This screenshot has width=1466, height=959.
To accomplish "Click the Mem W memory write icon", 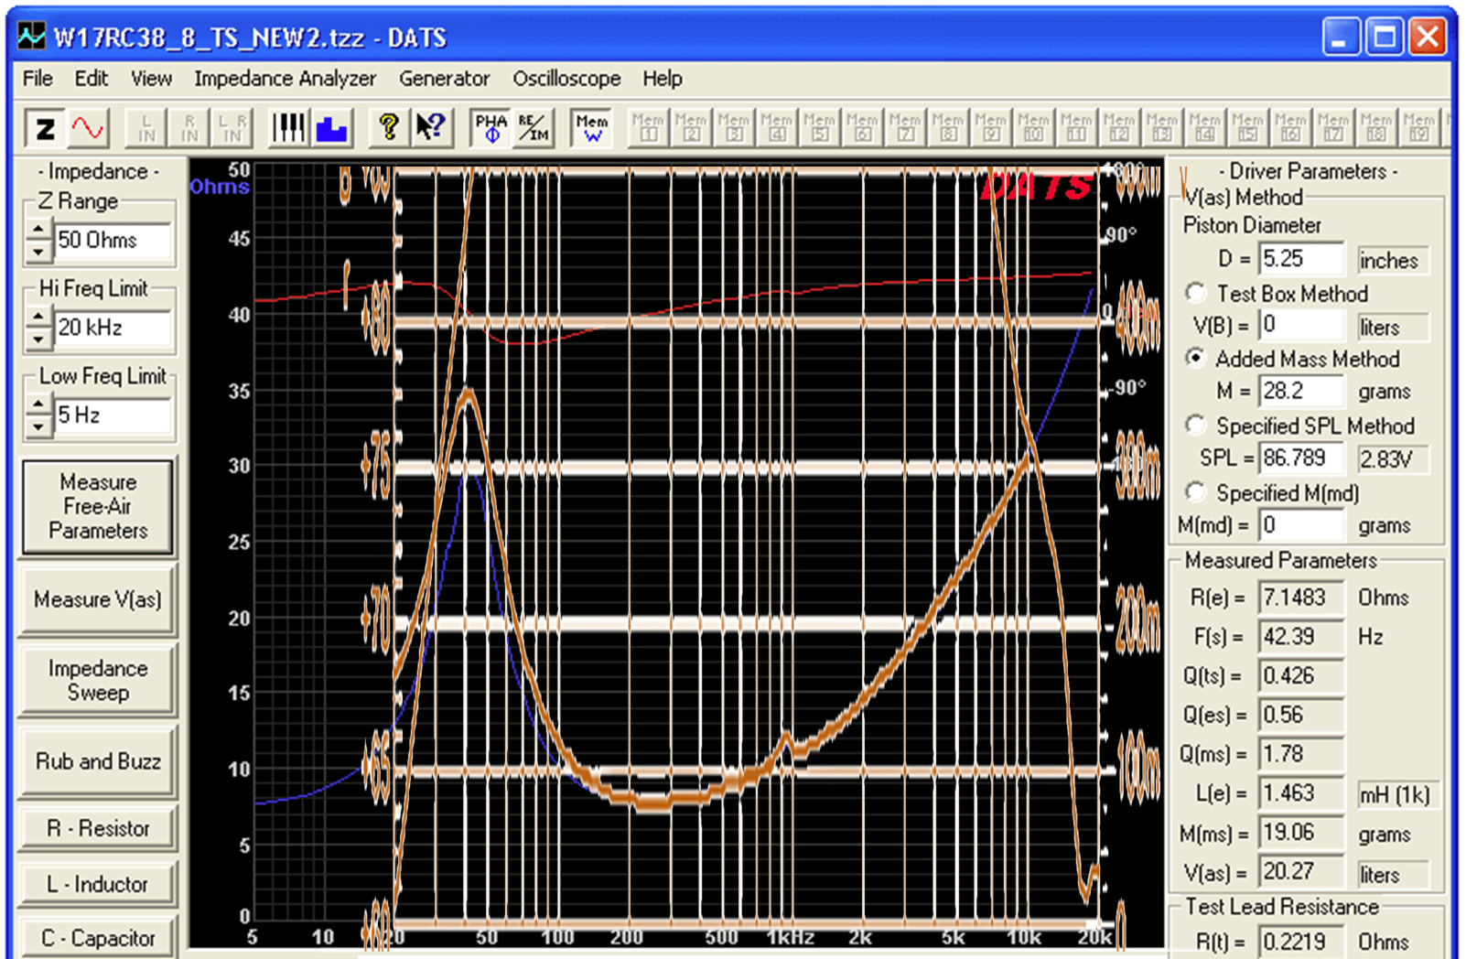I will [x=591, y=128].
